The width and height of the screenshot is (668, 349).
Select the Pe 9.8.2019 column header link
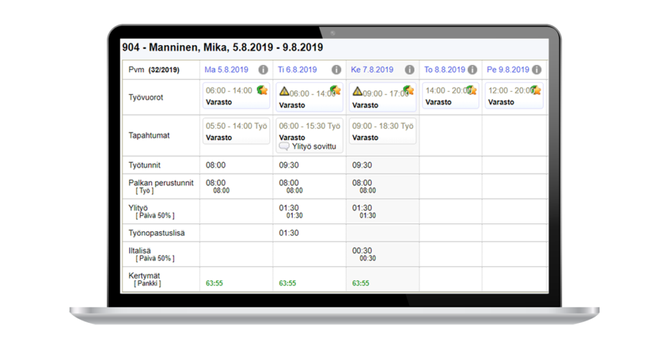pyautogui.click(x=508, y=70)
